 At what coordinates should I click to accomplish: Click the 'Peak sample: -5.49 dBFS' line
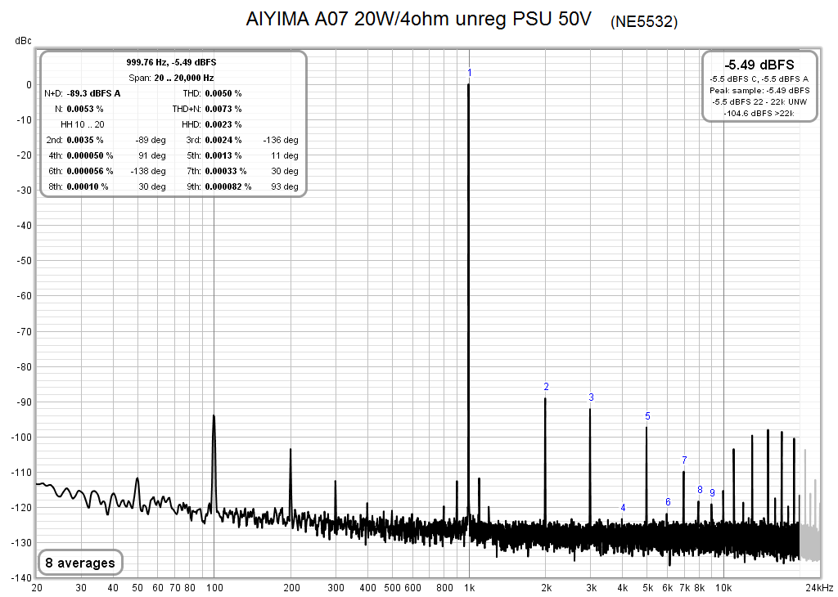(x=759, y=90)
